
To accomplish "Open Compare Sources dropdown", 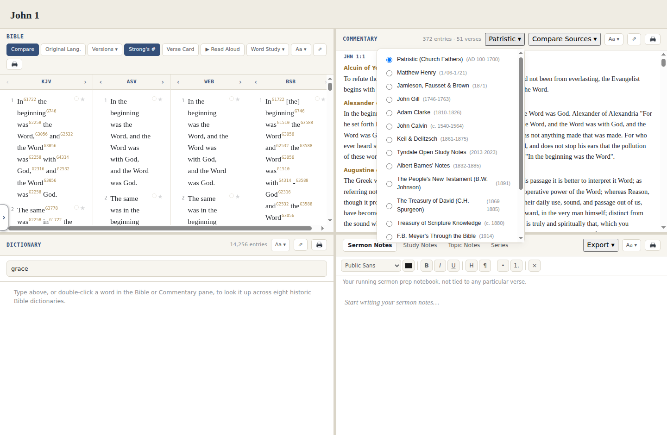I will coord(565,39).
